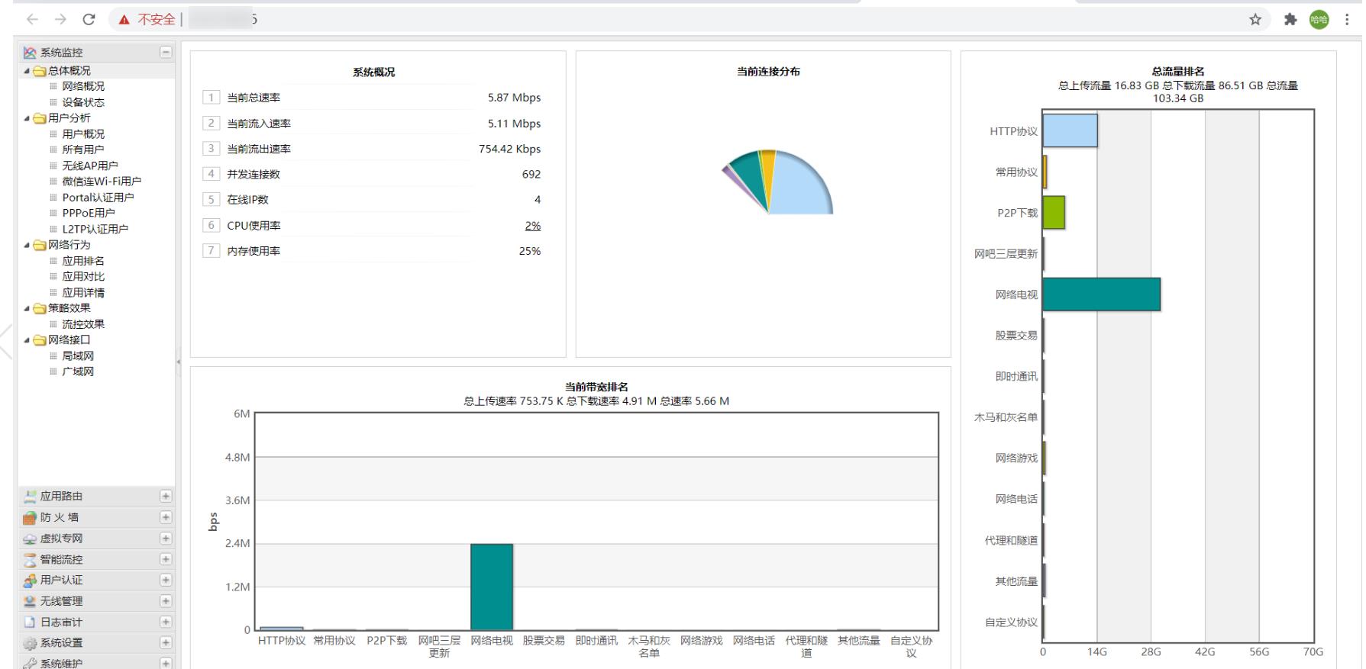Screen dimensions: 1366x669
Task: Select PPPoE用户 in the tree
Action: coord(89,214)
